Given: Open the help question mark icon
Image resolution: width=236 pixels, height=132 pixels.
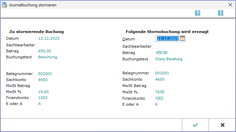Looking at the screenshot, I should (198, 13).
